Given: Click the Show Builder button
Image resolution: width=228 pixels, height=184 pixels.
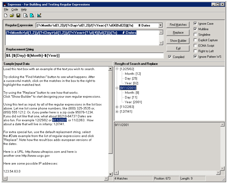Looking at the screenshot, I should 178,41.
